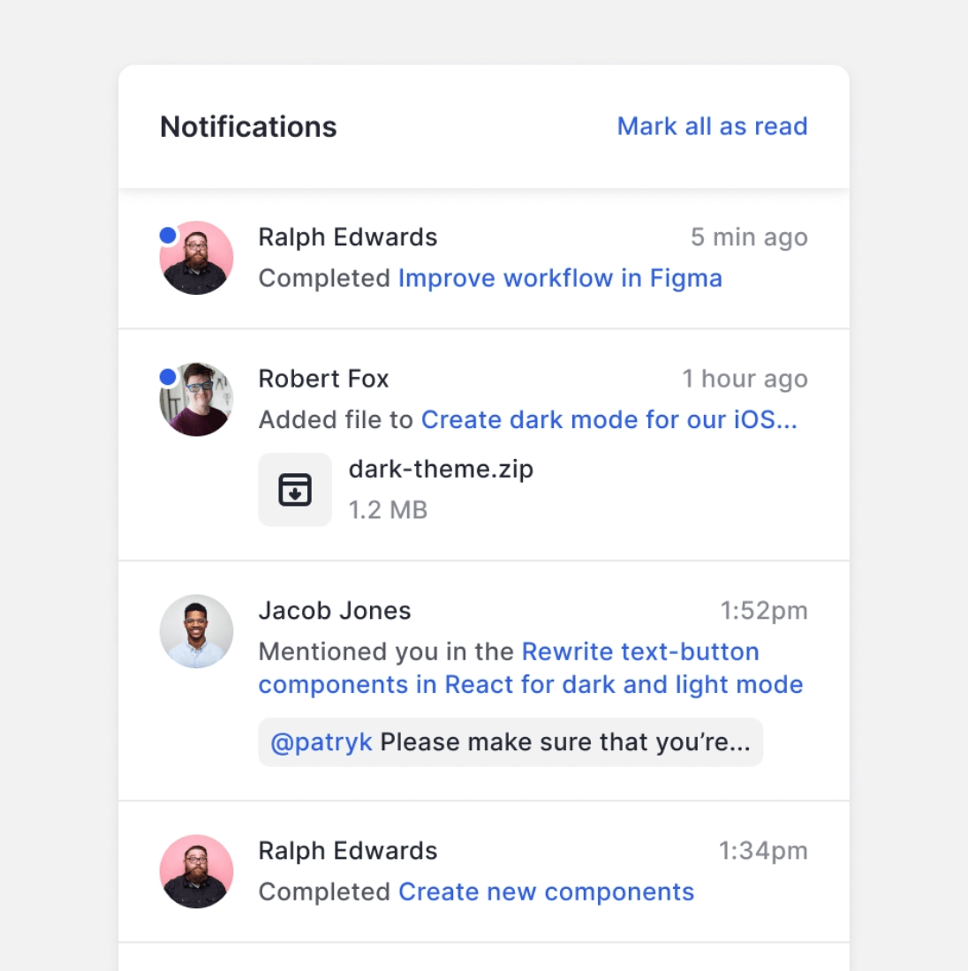Image resolution: width=968 pixels, height=971 pixels.
Task: Click Ralph Edwards' avatar in first notification
Action: pyautogui.click(x=197, y=258)
